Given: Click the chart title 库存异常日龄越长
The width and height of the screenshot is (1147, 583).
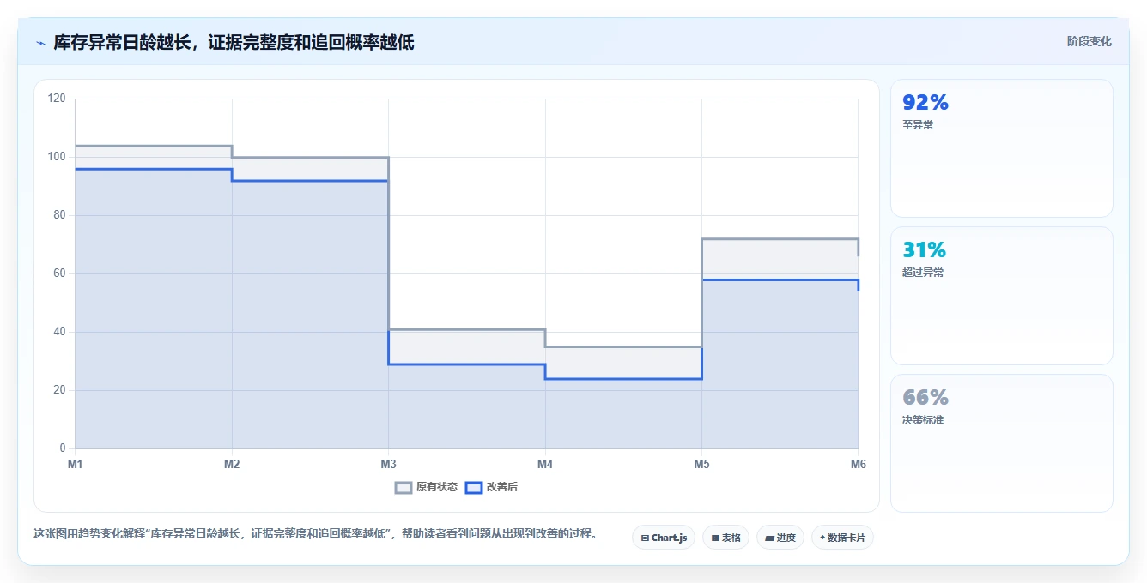Looking at the screenshot, I should (x=234, y=42).
